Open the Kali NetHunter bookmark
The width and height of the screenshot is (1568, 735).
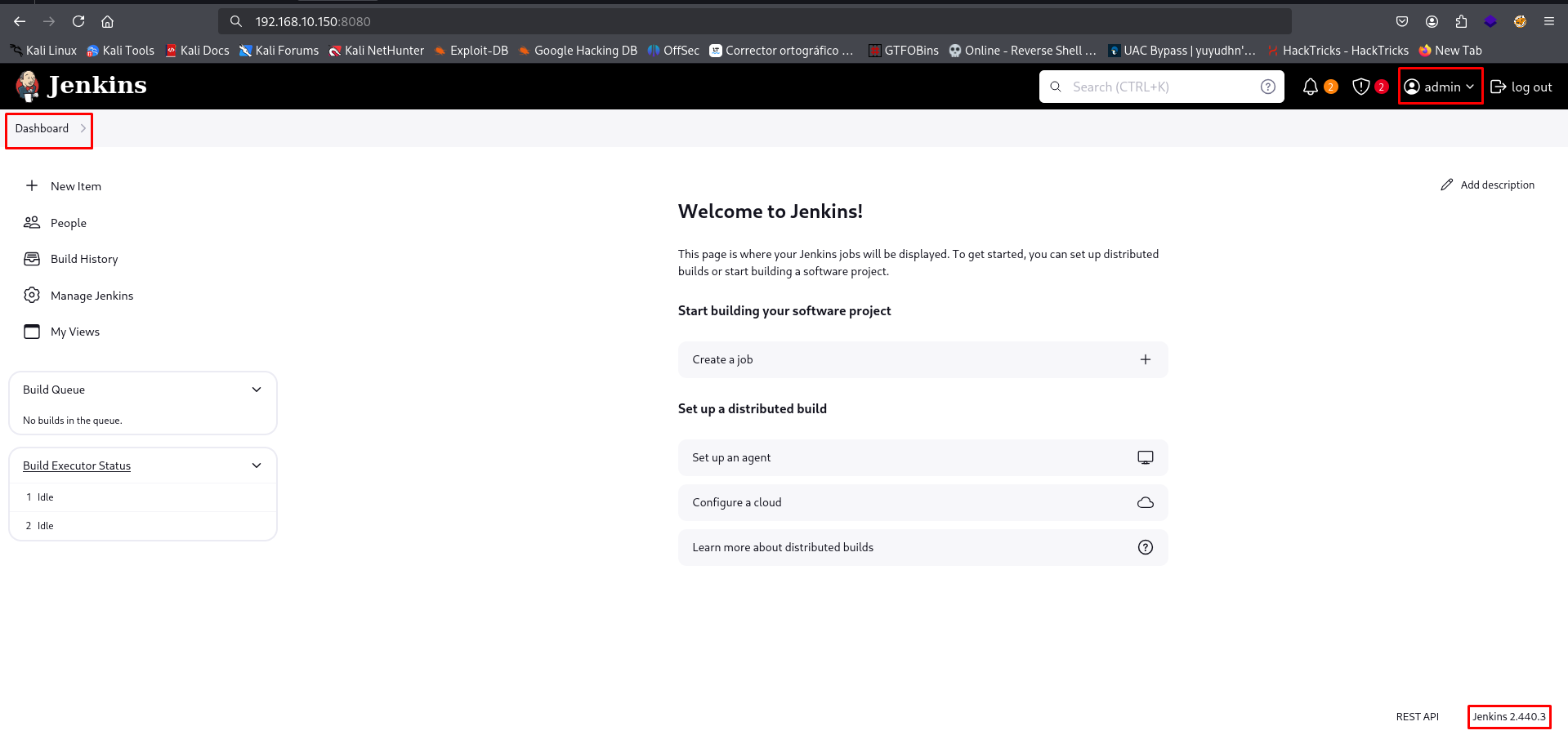(377, 51)
